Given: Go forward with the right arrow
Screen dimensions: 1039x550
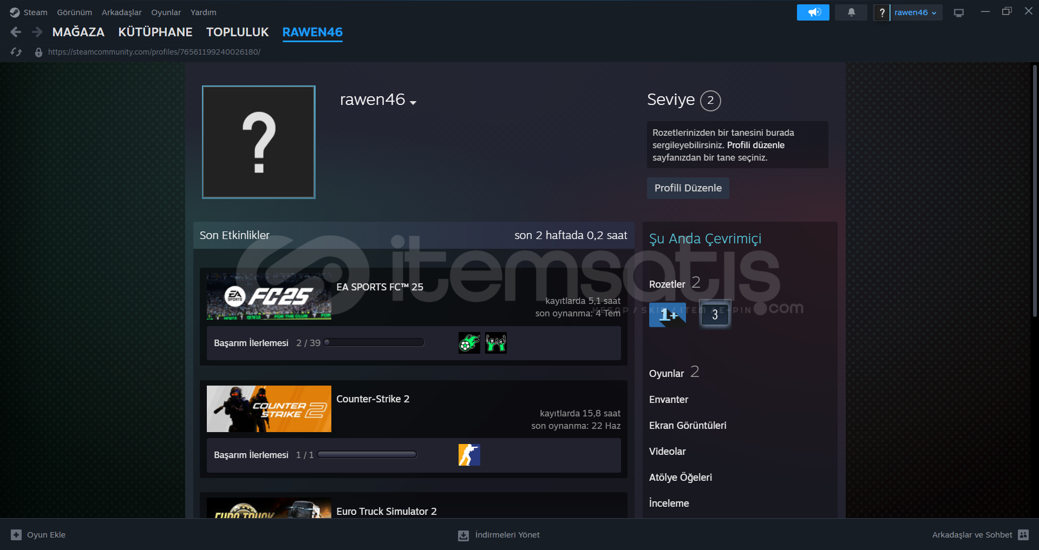Looking at the screenshot, I should (37, 32).
